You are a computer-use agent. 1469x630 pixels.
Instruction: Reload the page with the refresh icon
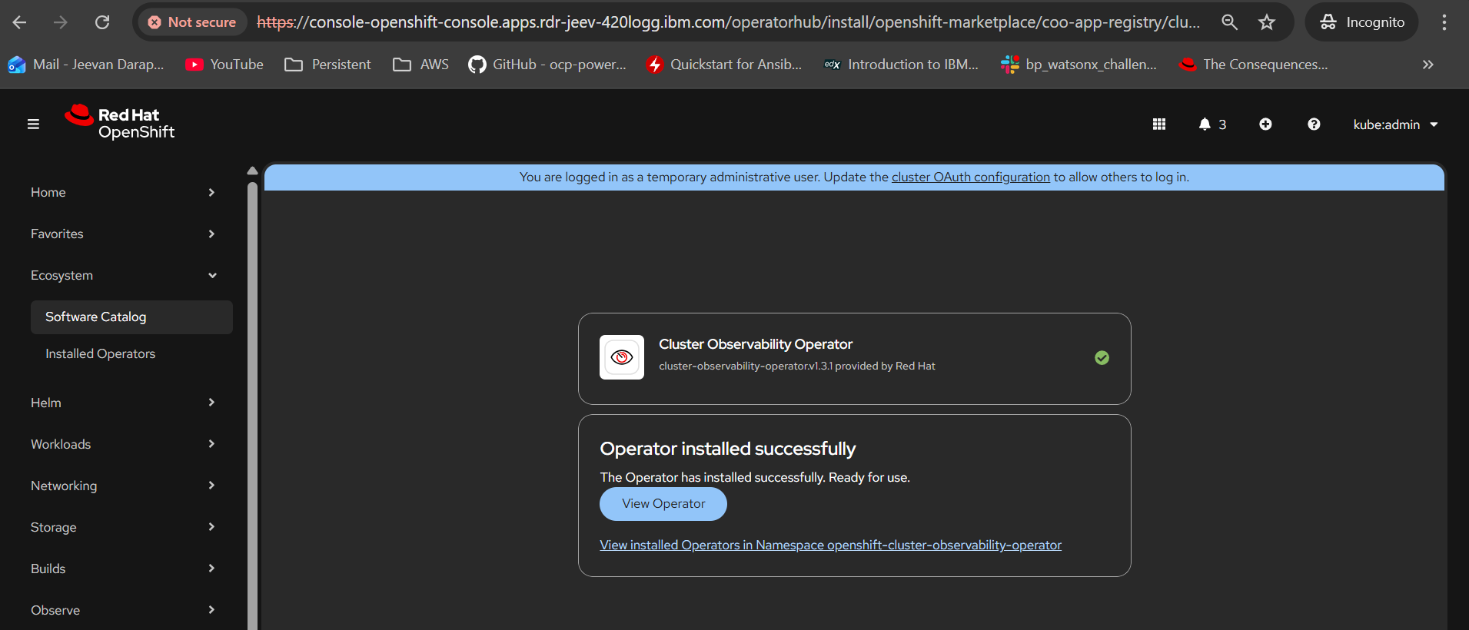pos(102,22)
